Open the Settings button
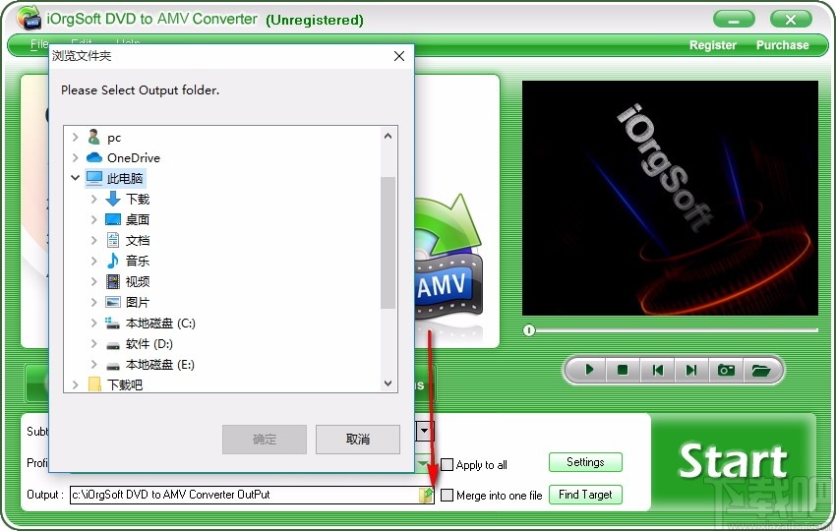836x531 pixels. click(x=585, y=462)
